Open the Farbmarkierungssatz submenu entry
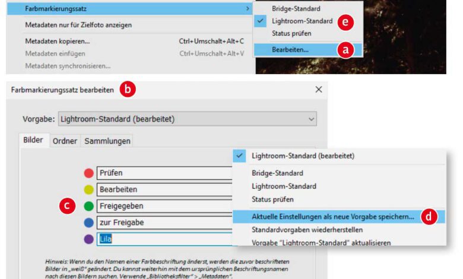The width and height of the screenshot is (463, 279). point(129,8)
